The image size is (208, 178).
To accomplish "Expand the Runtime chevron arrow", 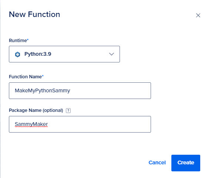I will point(111,54).
